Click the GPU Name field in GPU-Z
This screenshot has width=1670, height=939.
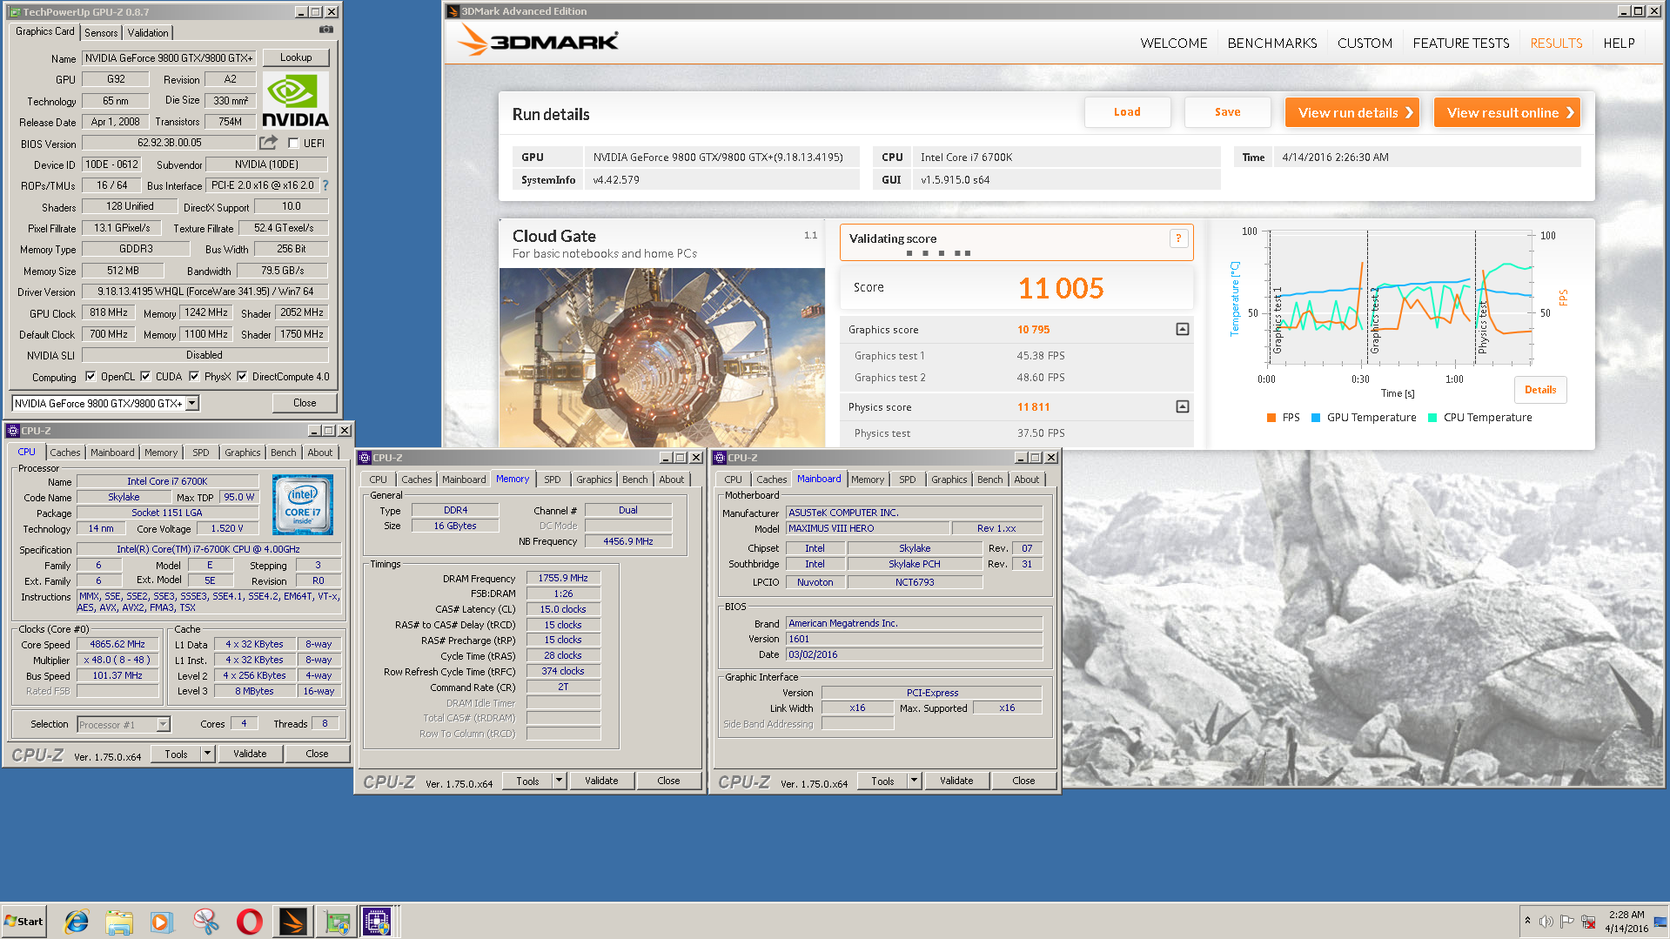click(x=169, y=58)
